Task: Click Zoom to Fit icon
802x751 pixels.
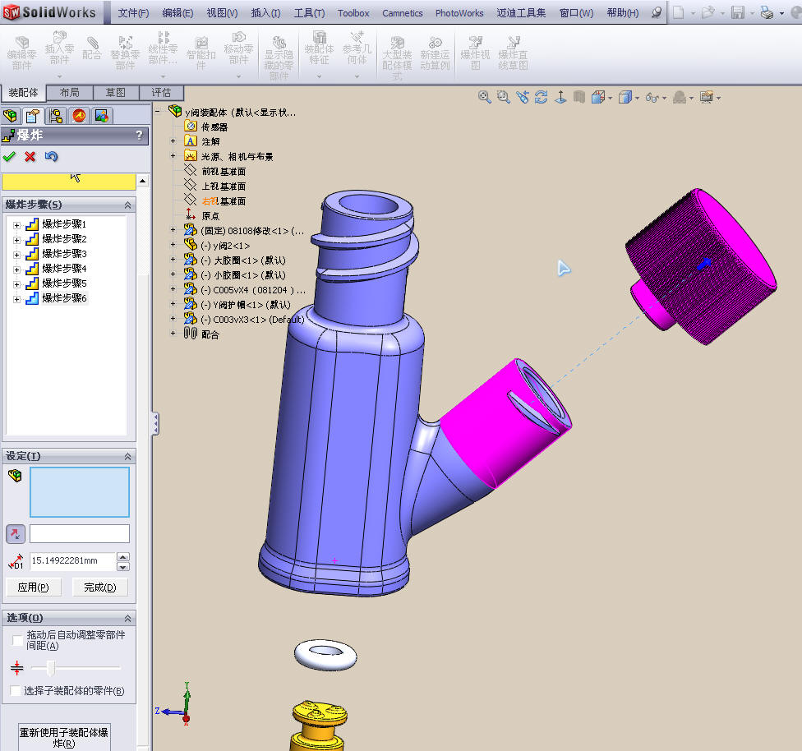Action: 484,97
